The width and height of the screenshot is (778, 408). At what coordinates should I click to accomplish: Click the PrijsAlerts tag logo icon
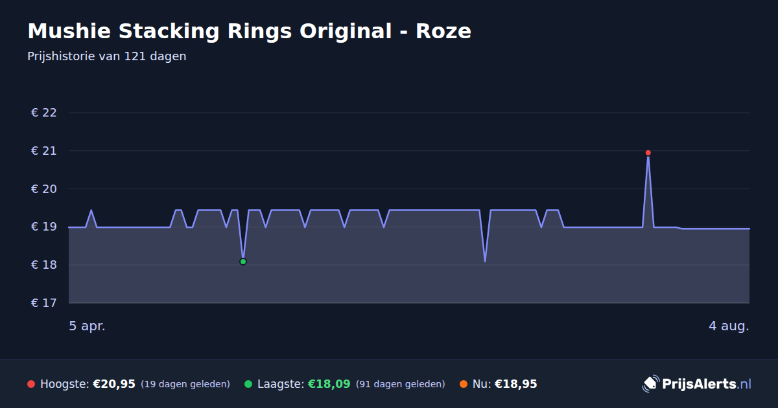[x=650, y=384]
